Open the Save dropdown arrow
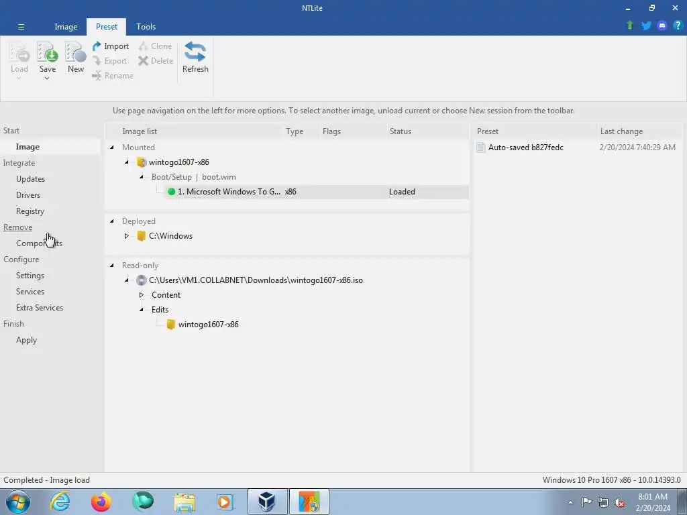This screenshot has width=687, height=515. pos(47,78)
